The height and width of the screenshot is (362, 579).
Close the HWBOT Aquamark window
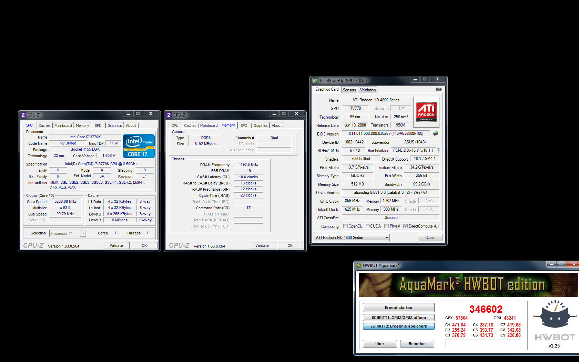(x=573, y=264)
